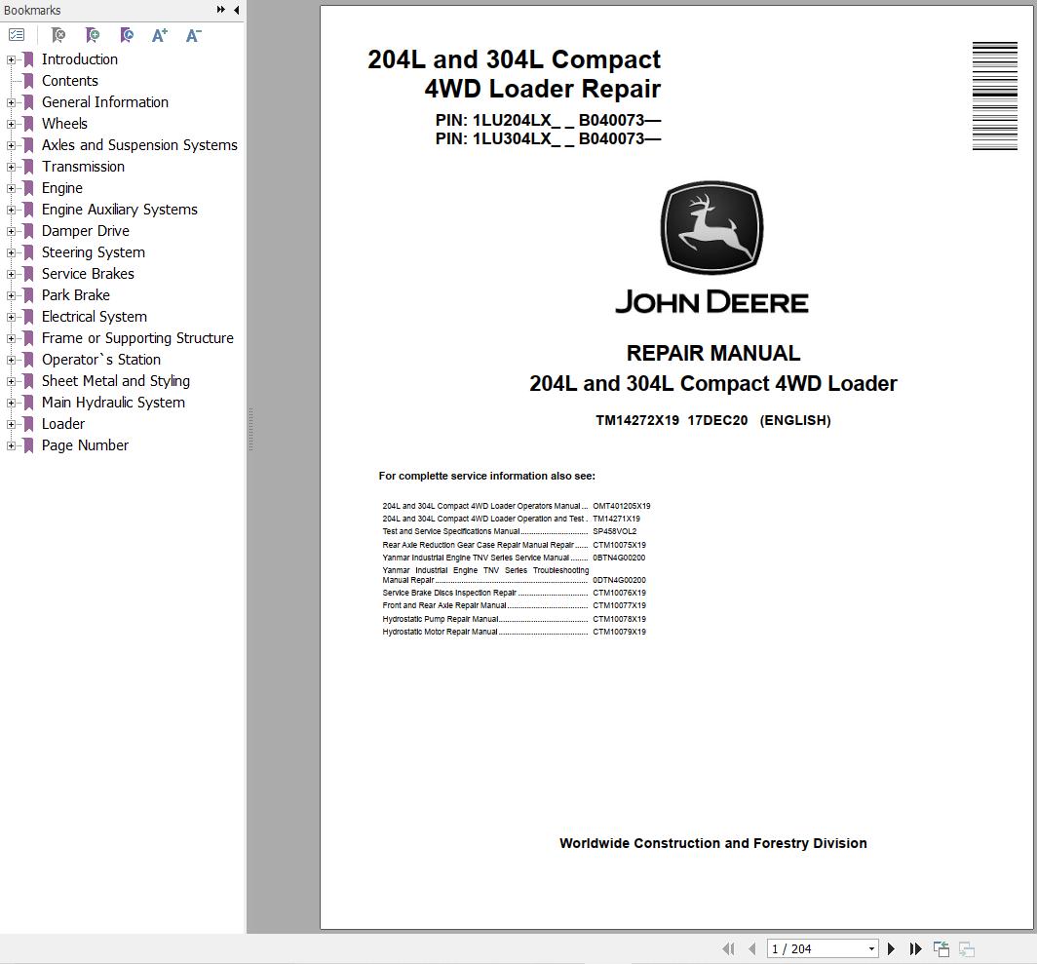
Task: Click the next view navigation icon
Action: point(966,948)
